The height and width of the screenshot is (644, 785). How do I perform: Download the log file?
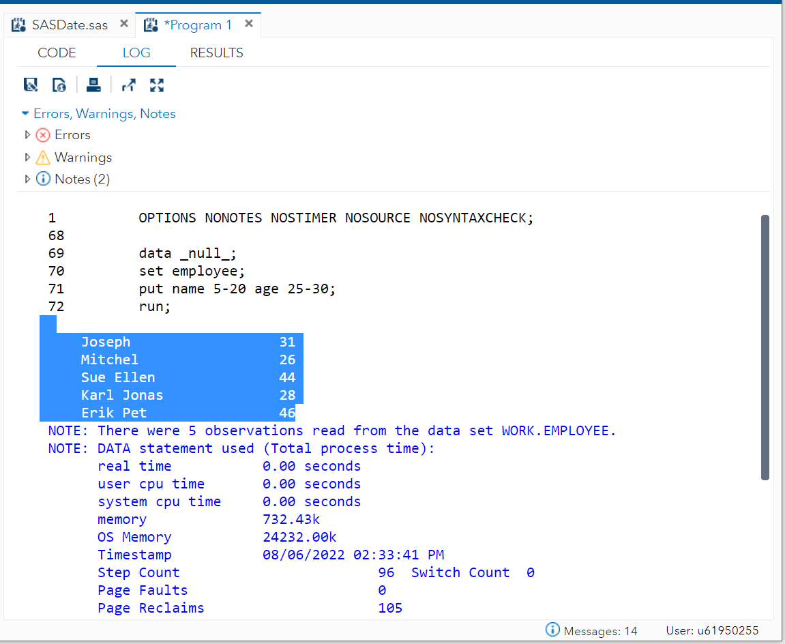coord(30,85)
